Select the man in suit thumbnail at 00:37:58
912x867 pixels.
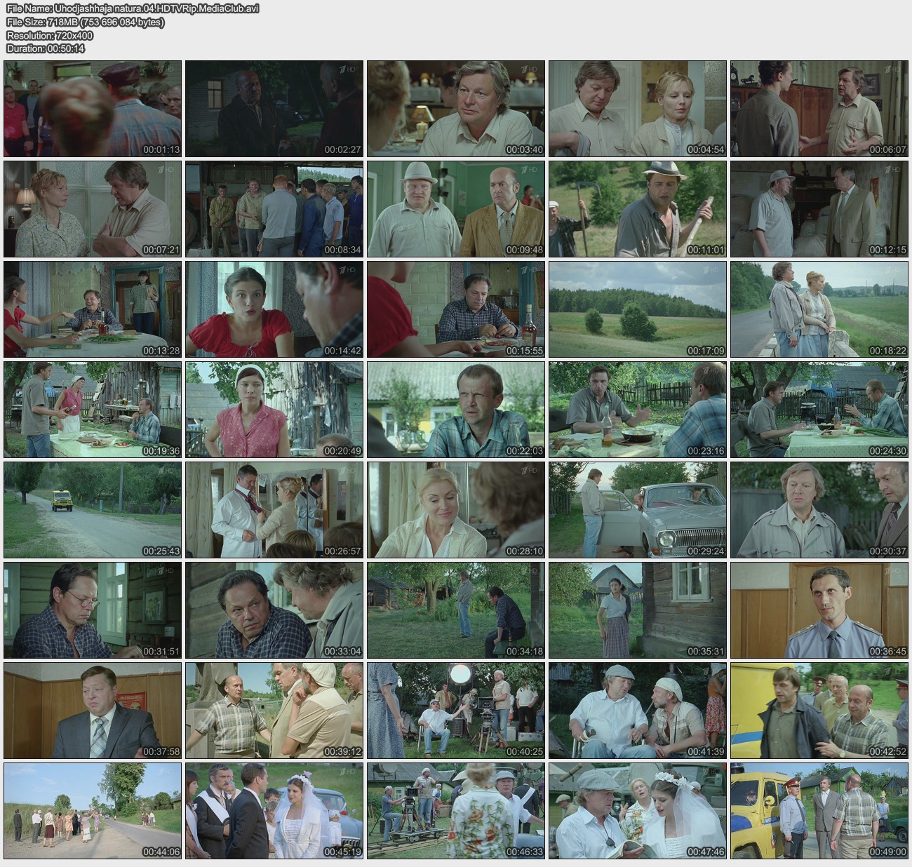[93, 711]
